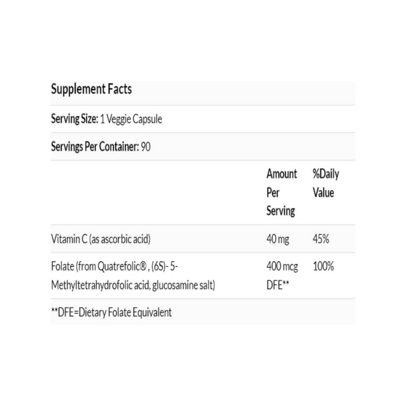
Task: Click the 40 mg amount
Action: point(278,239)
